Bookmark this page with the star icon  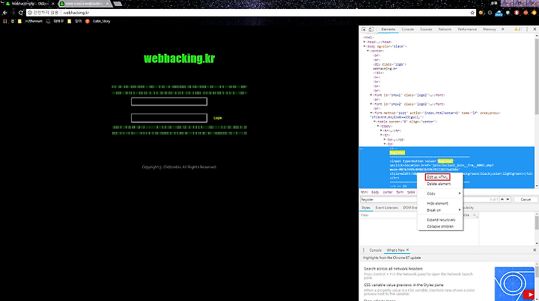pyautogui.click(x=472, y=13)
